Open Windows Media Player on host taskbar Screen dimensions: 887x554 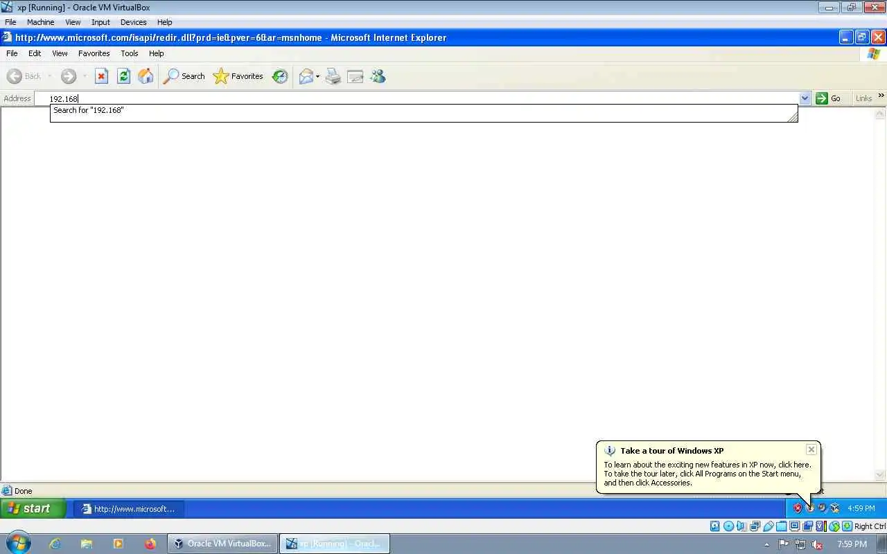point(118,544)
